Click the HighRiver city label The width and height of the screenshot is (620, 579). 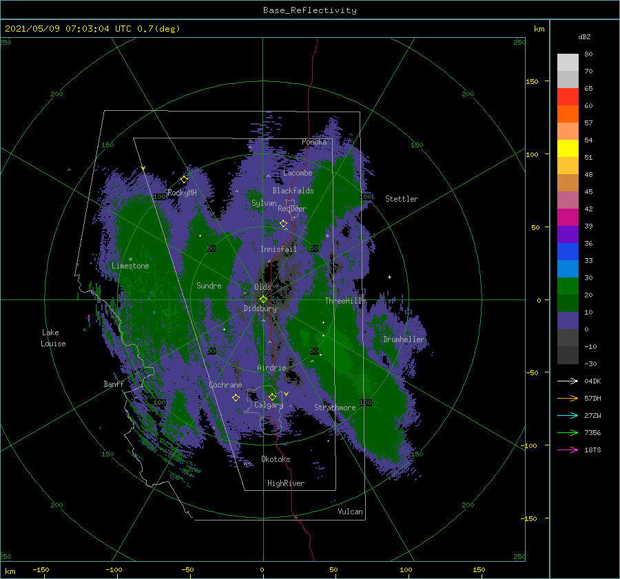pos(286,483)
